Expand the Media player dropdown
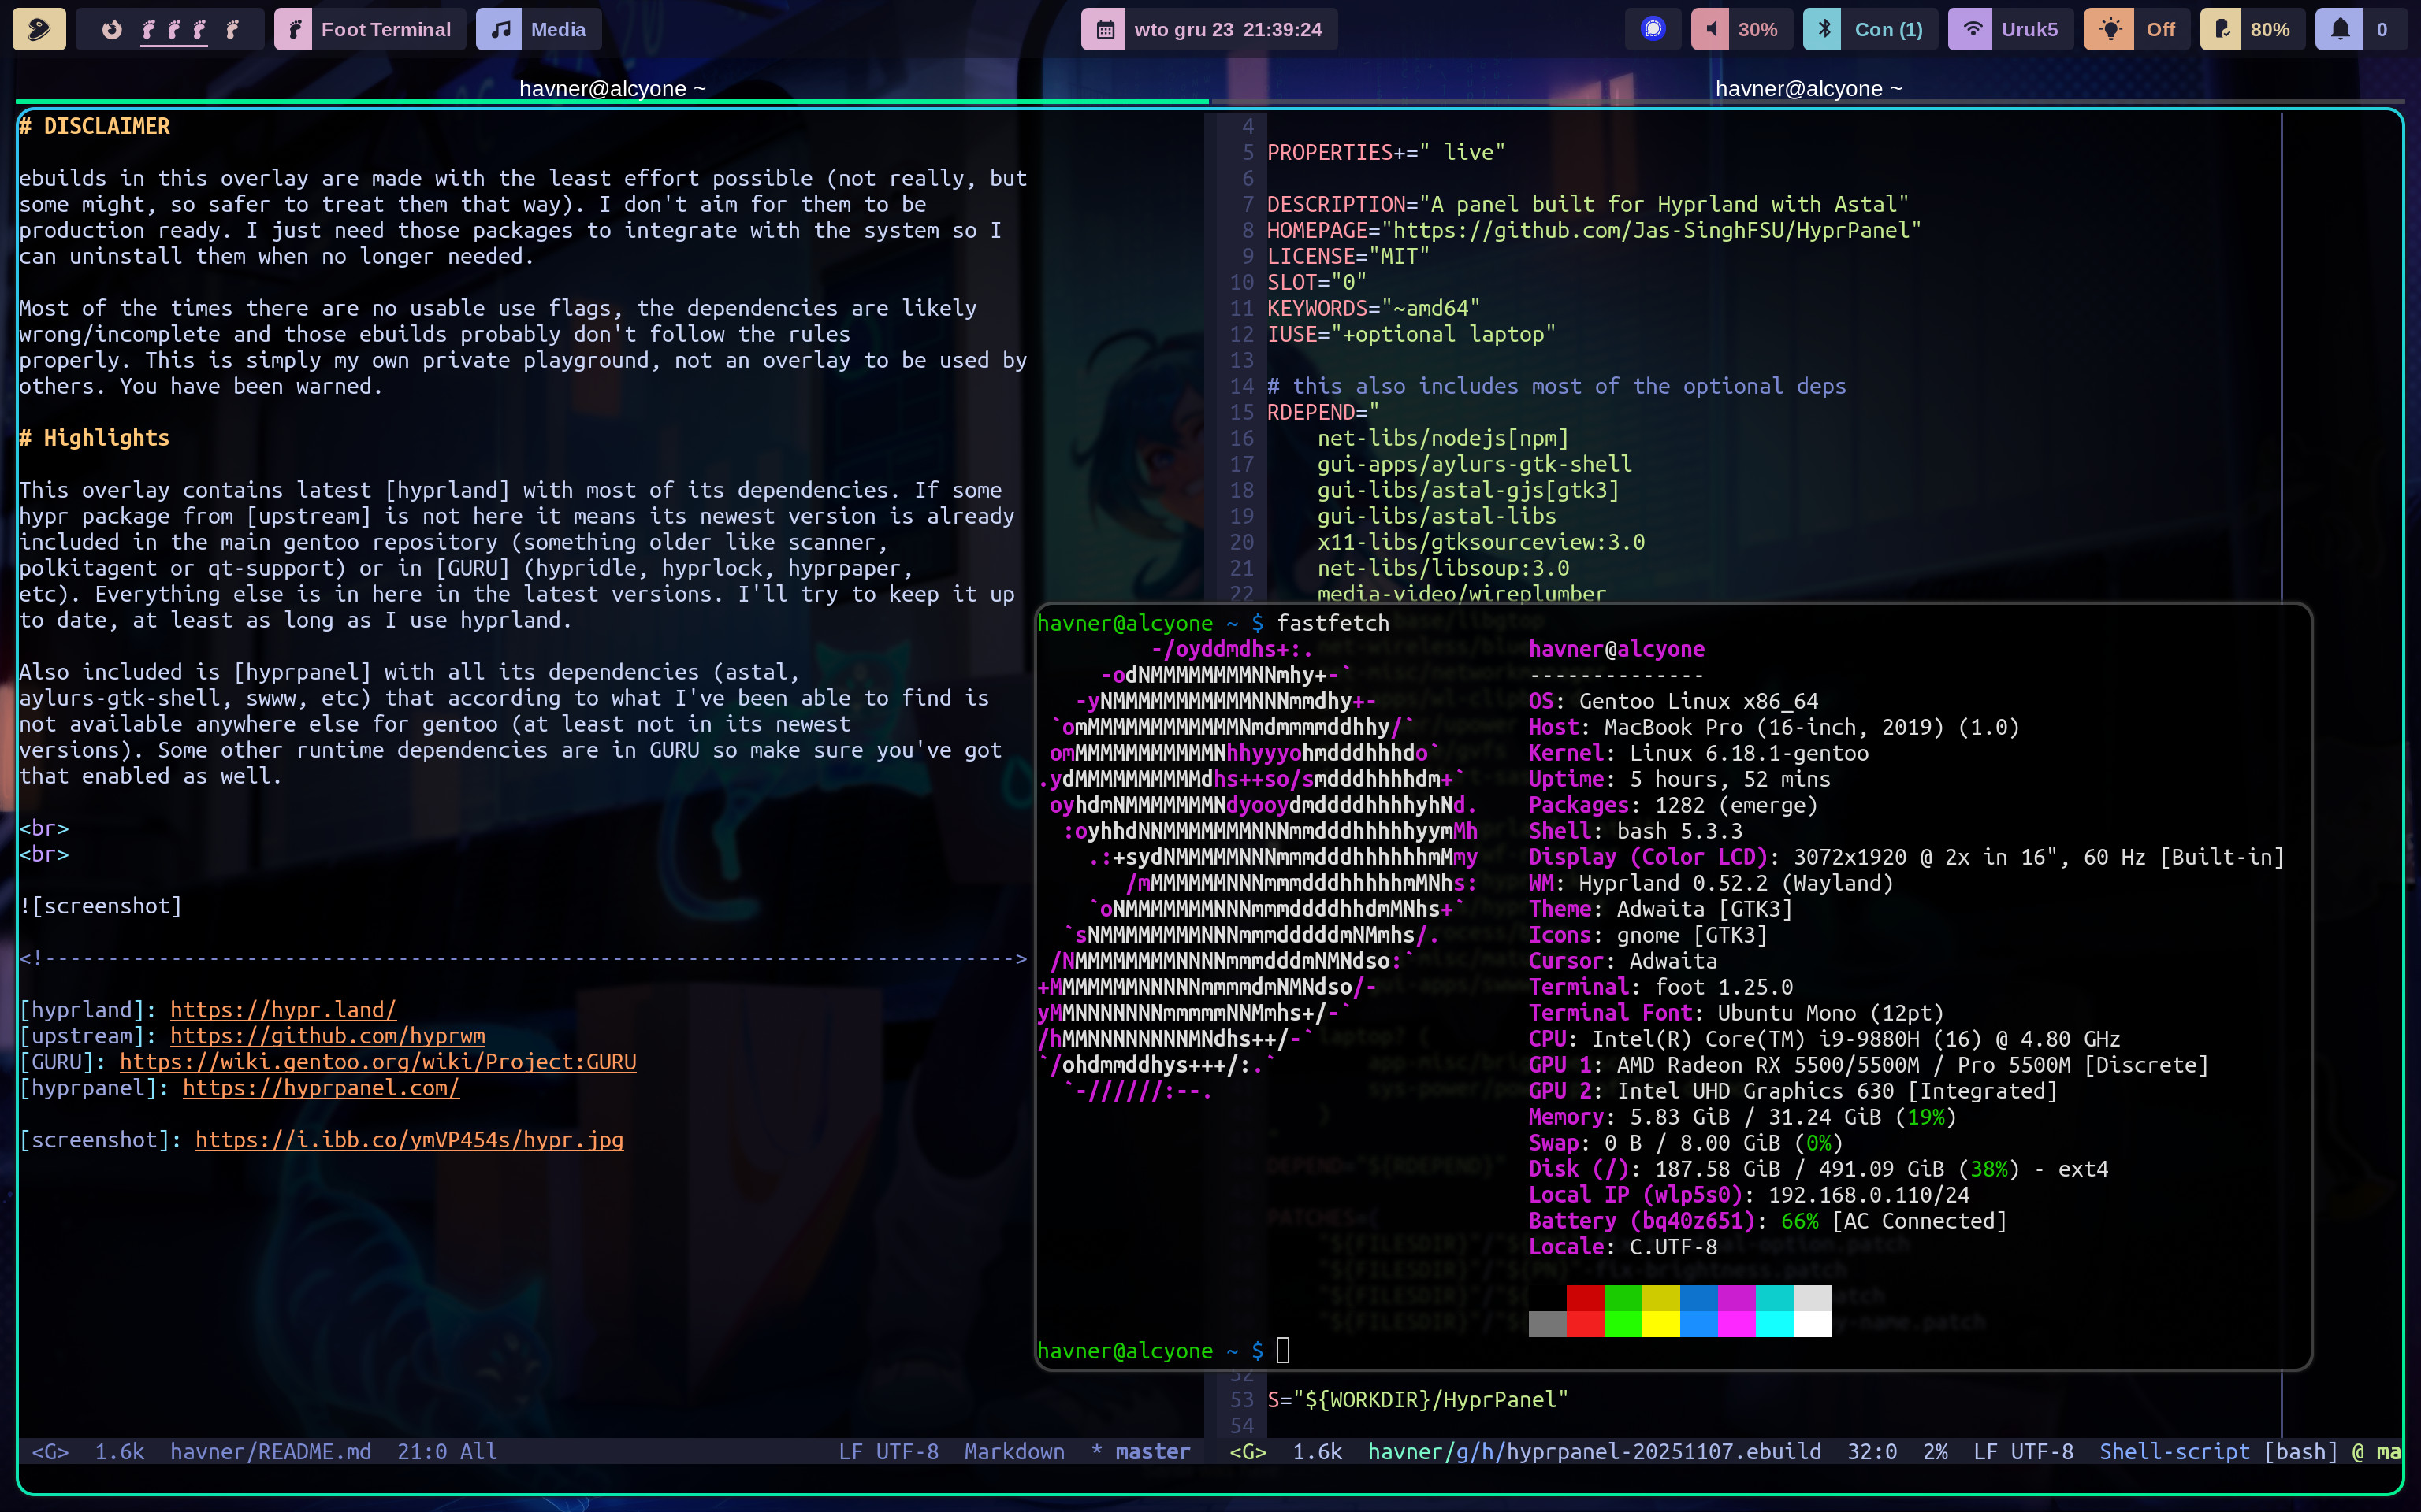 click(539, 29)
